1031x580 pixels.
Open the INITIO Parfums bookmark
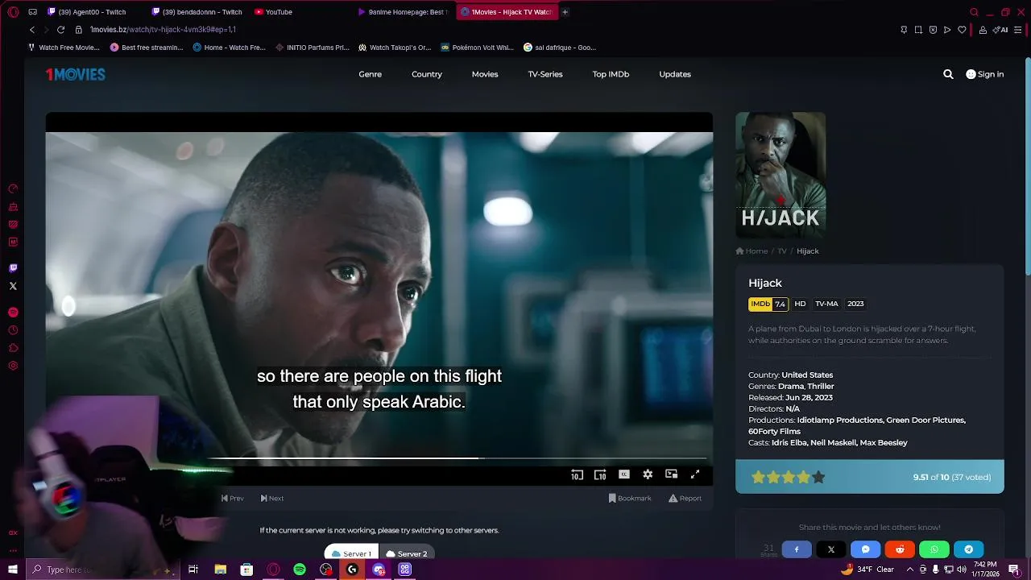click(313, 48)
